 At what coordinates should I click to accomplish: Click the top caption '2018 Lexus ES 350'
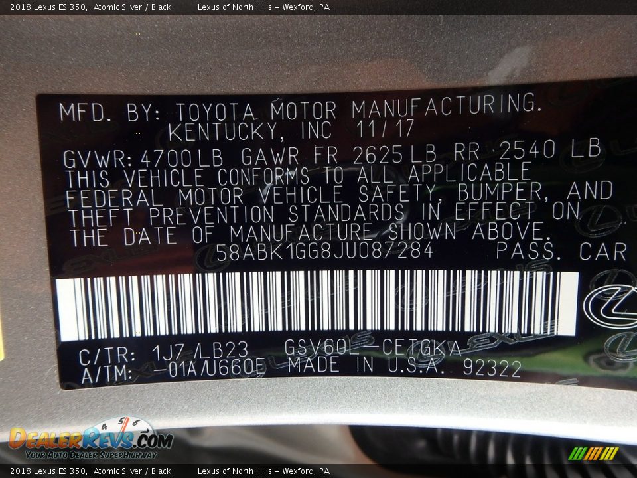tap(46, 7)
